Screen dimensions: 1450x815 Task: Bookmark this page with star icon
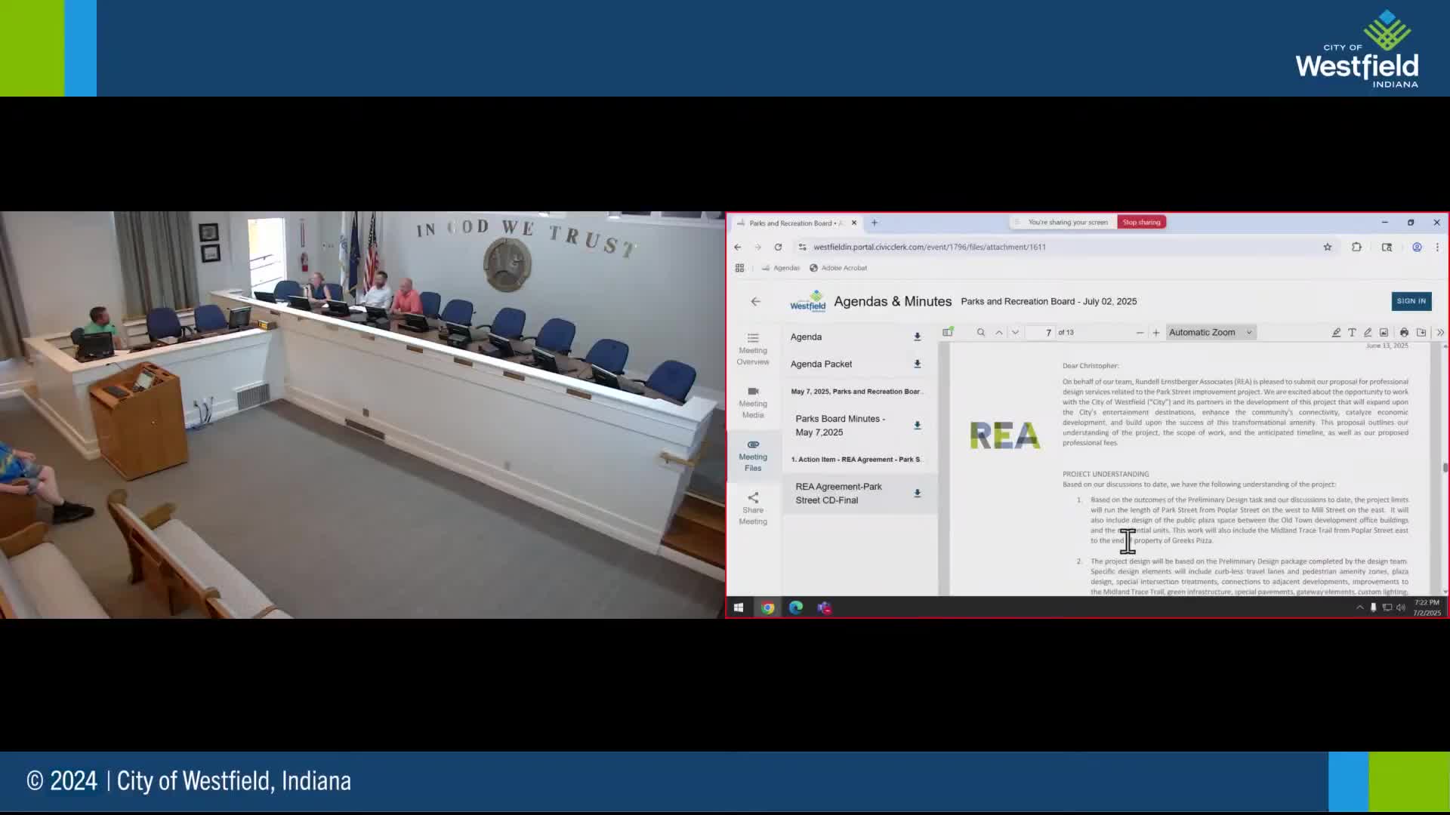point(1328,247)
